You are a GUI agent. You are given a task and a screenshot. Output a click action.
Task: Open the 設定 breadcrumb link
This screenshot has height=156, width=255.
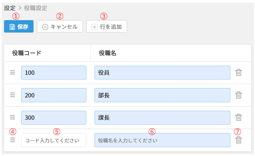9,8
